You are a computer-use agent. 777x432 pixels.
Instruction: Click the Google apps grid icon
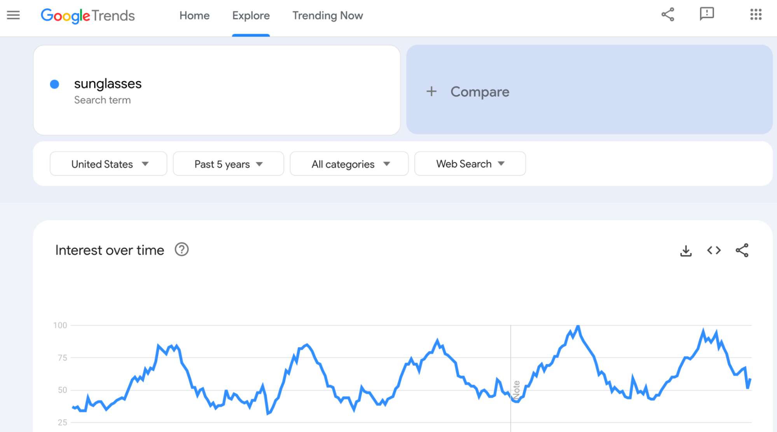coord(756,15)
